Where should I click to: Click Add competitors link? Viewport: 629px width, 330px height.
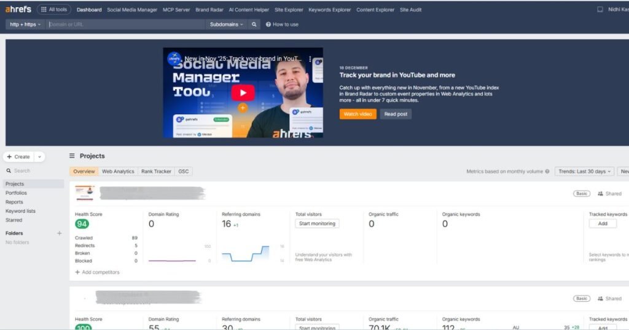click(x=97, y=272)
